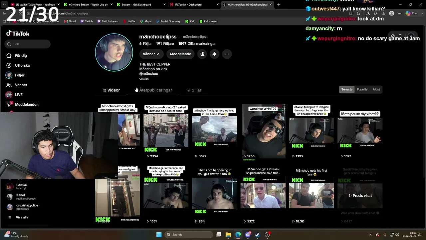This screenshot has height=240, width=426.
Task: Open Discord from the taskbar
Action: click(x=248, y=235)
